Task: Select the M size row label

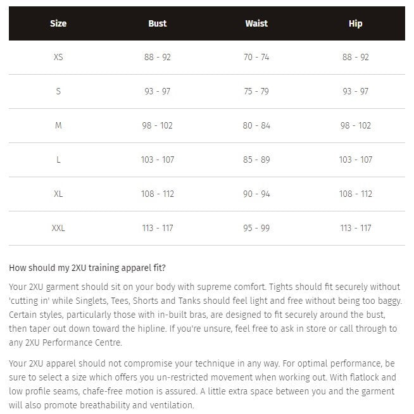Action: point(58,125)
